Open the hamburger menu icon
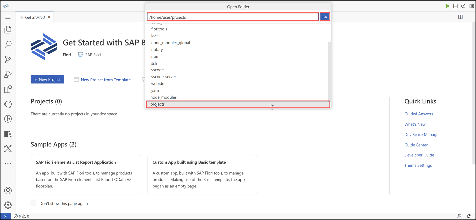The image size is (476, 220). 8,17
